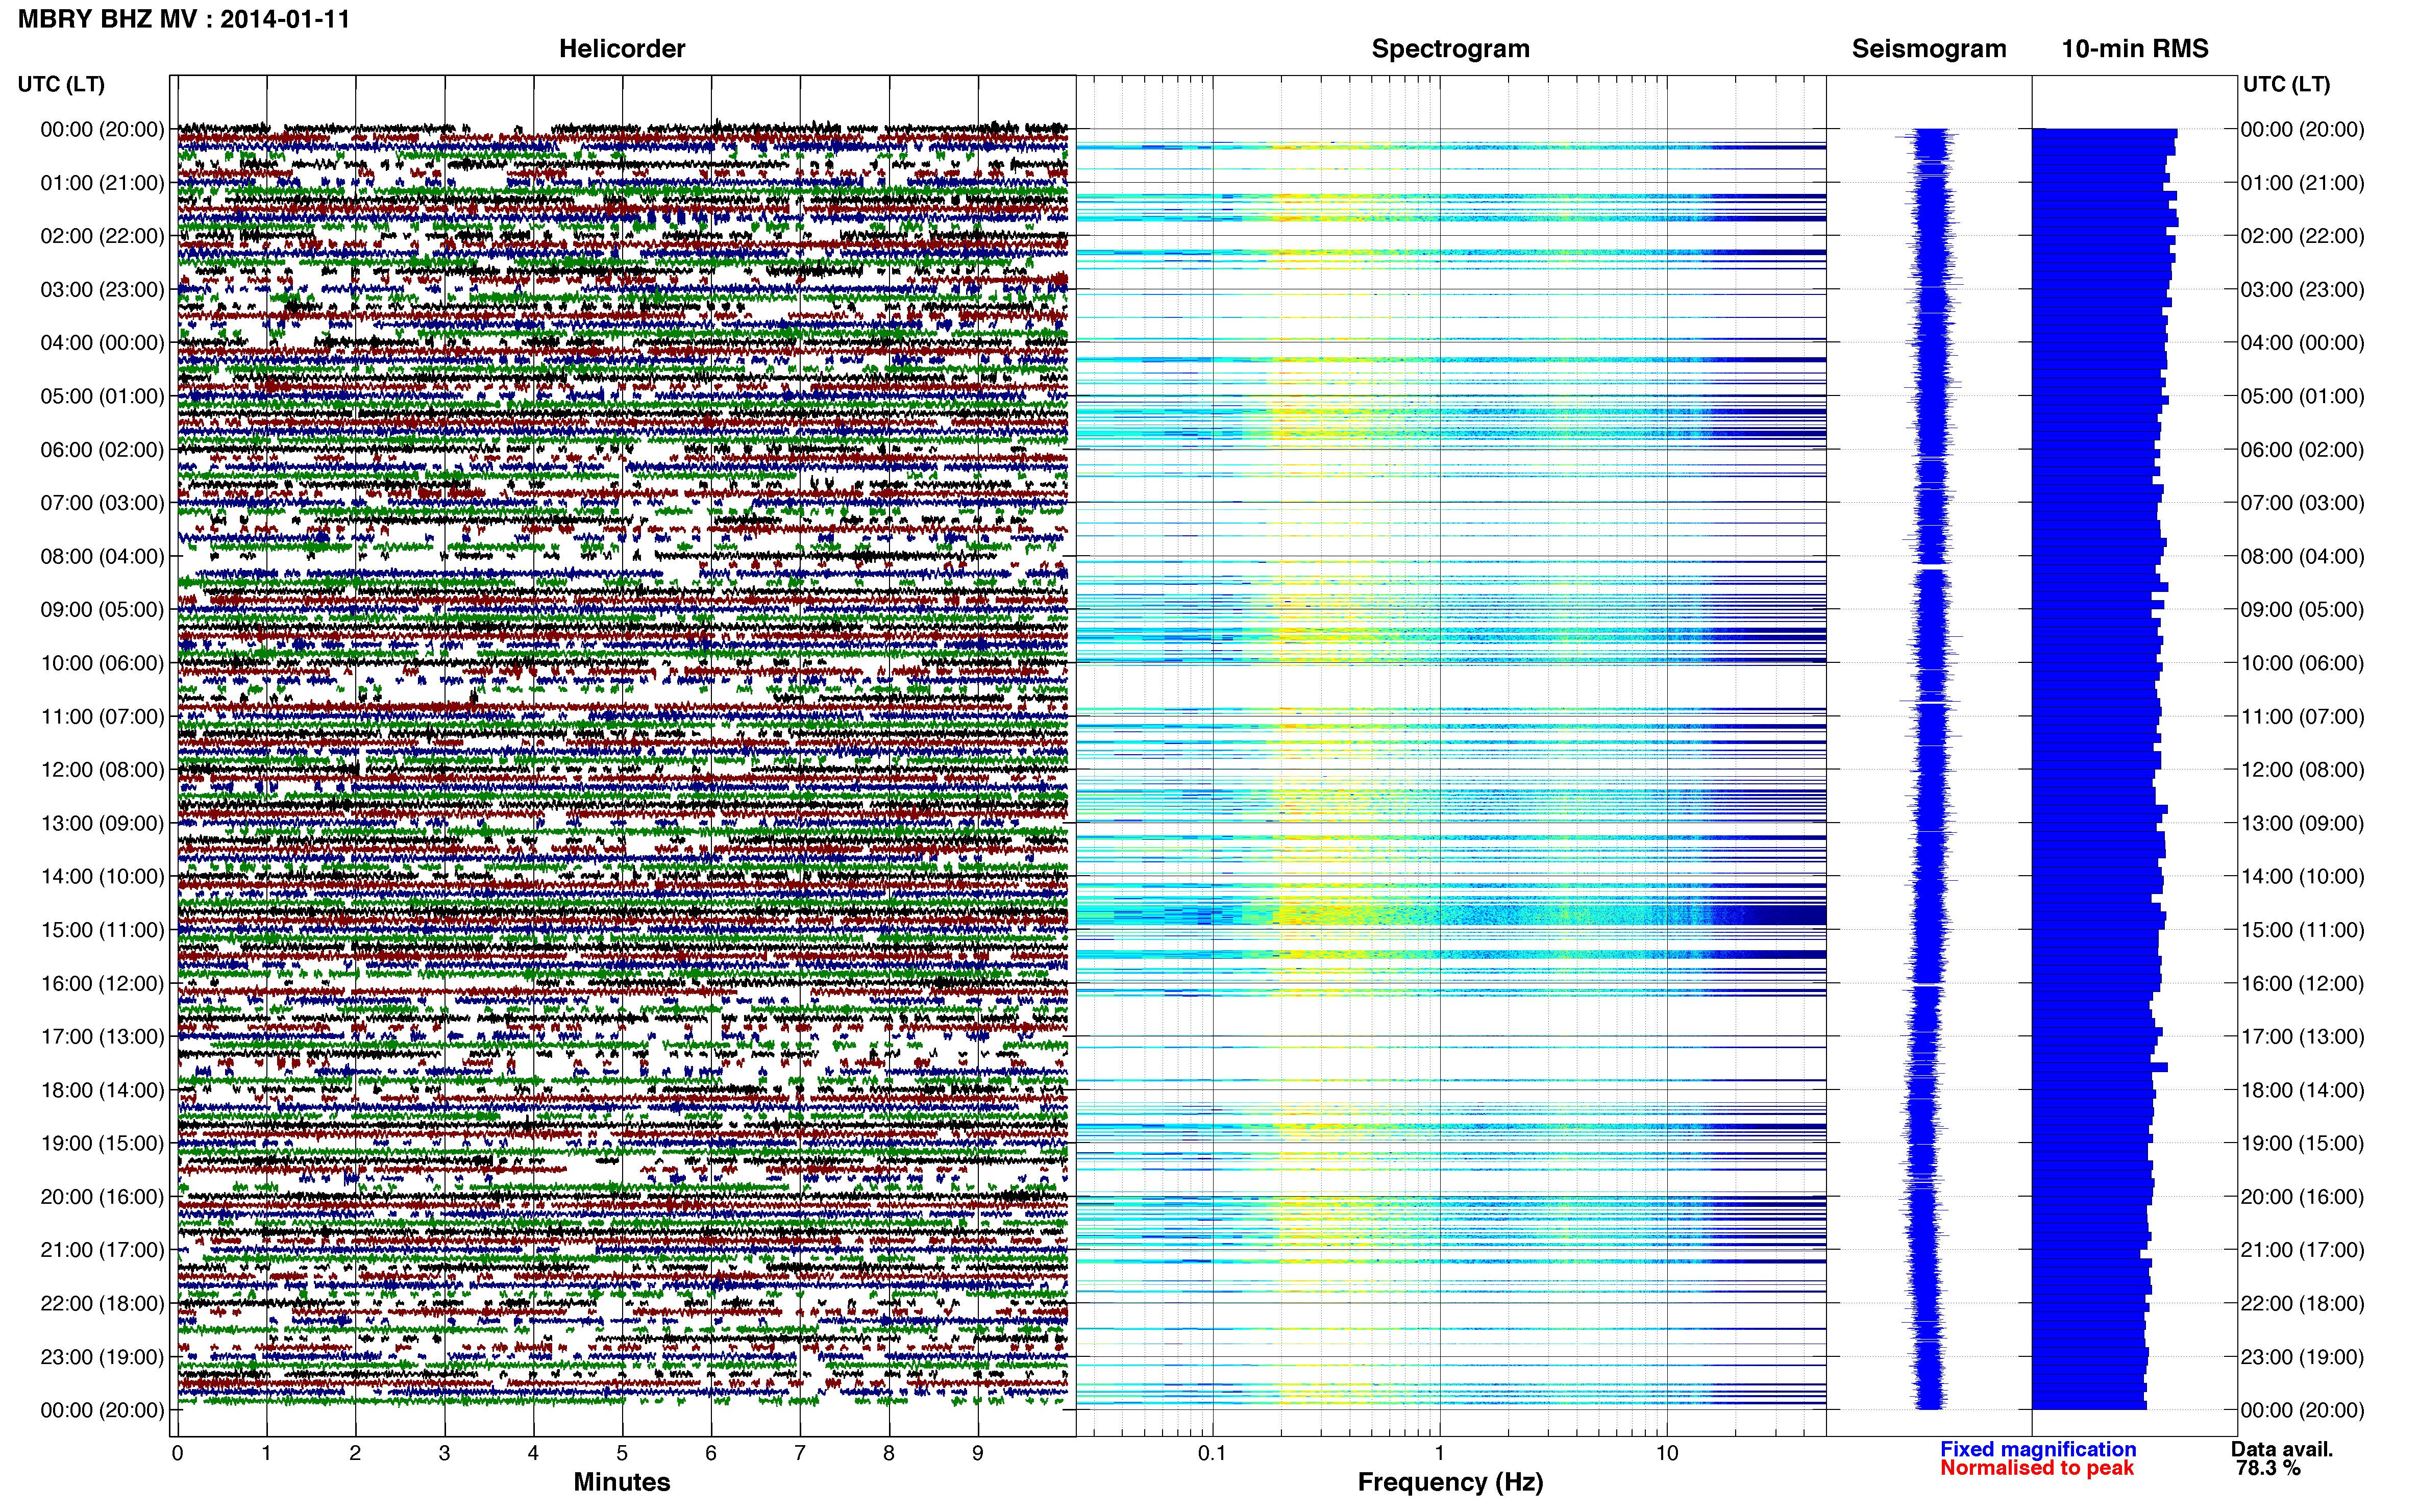Click the 'Data avail.' label

(x=2282, y=1449)
